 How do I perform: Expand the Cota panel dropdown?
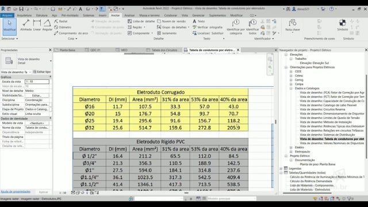[x=72, y=39]
